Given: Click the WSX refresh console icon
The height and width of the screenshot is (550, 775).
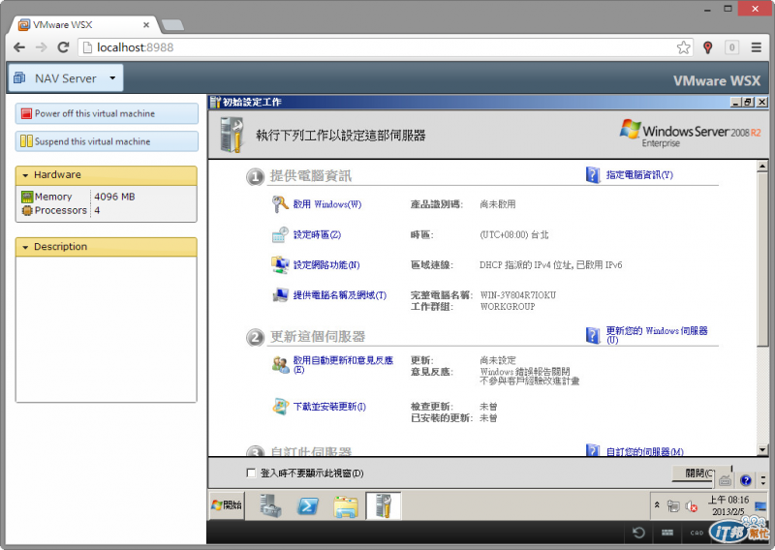Looking at the screenshot, I should click(x=638, y=533).
